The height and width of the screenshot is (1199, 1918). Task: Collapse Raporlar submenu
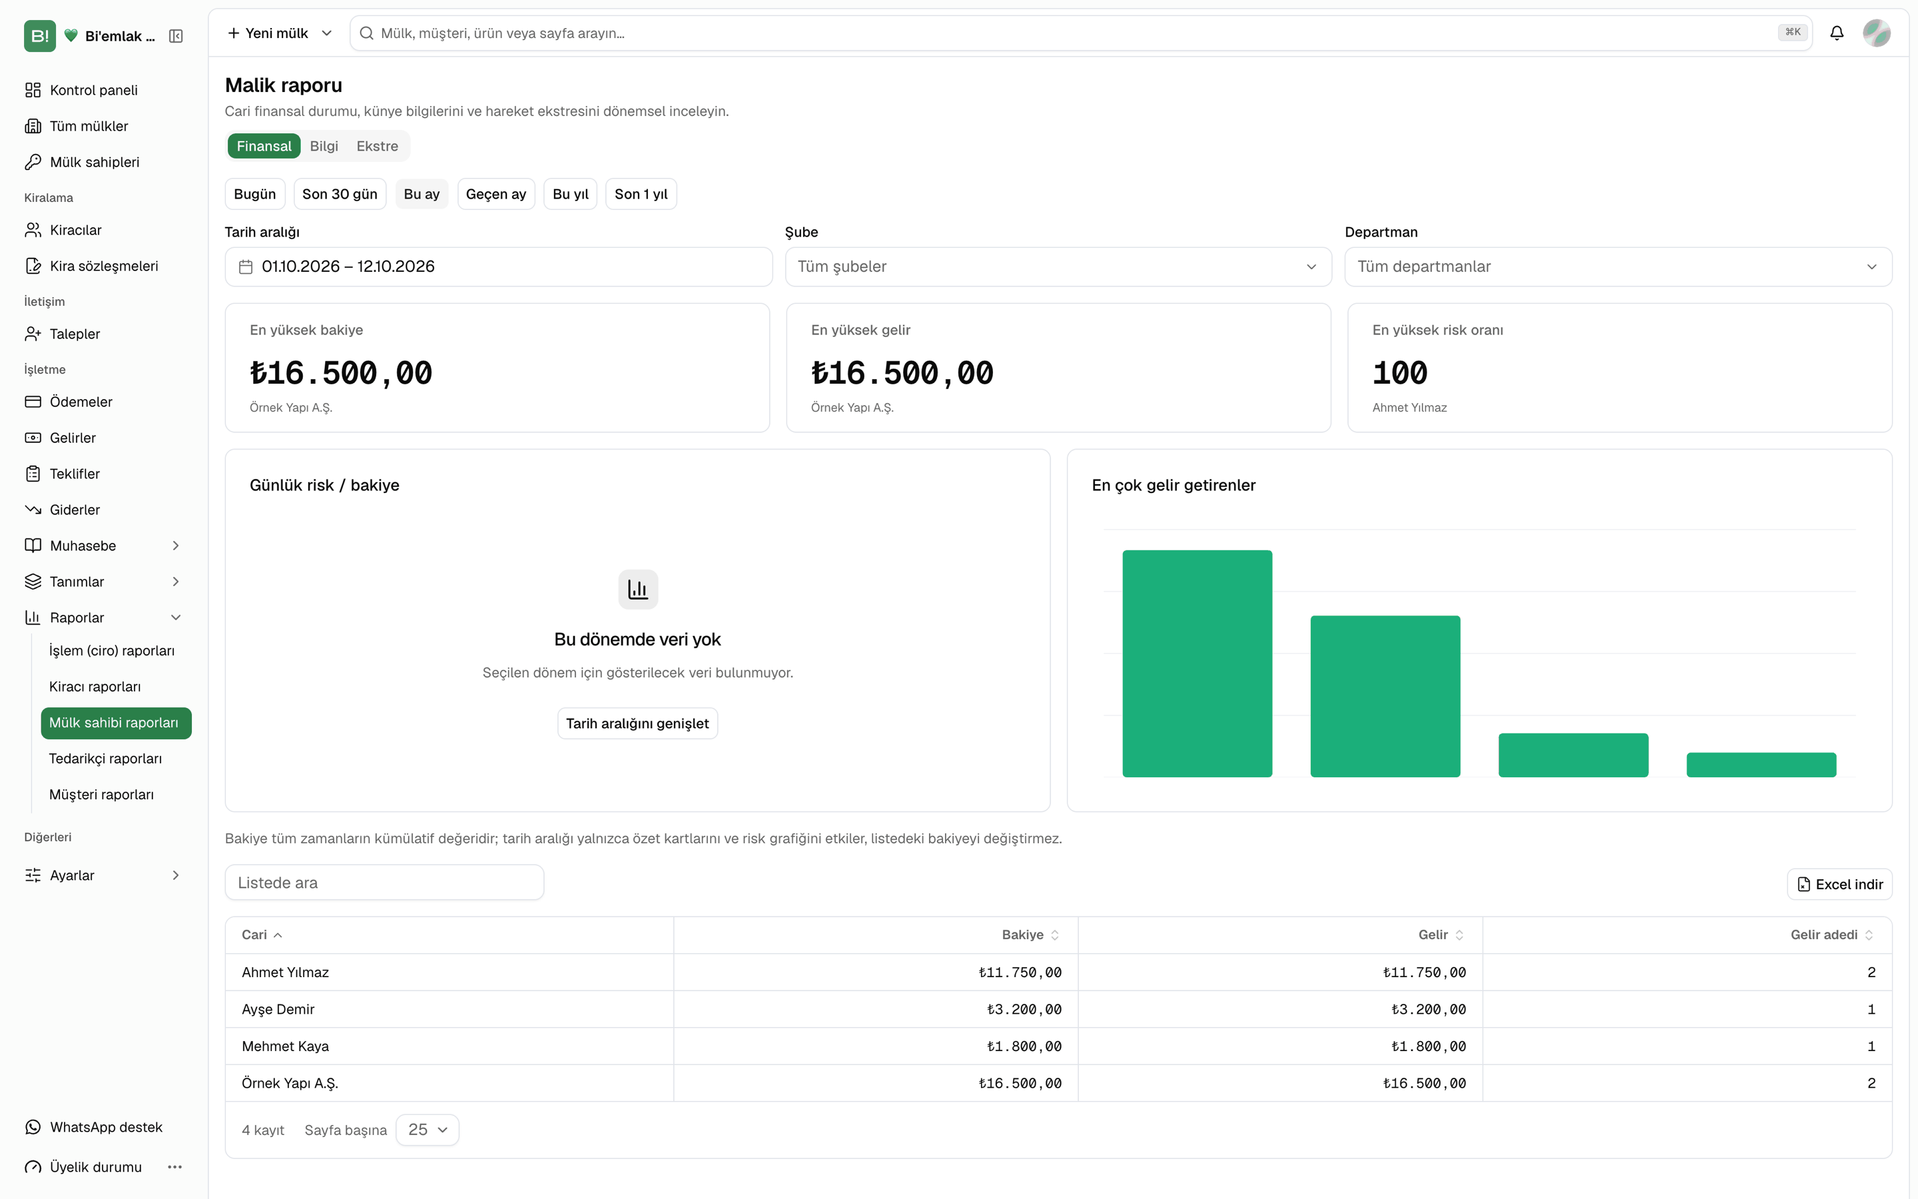coord(176,617)
